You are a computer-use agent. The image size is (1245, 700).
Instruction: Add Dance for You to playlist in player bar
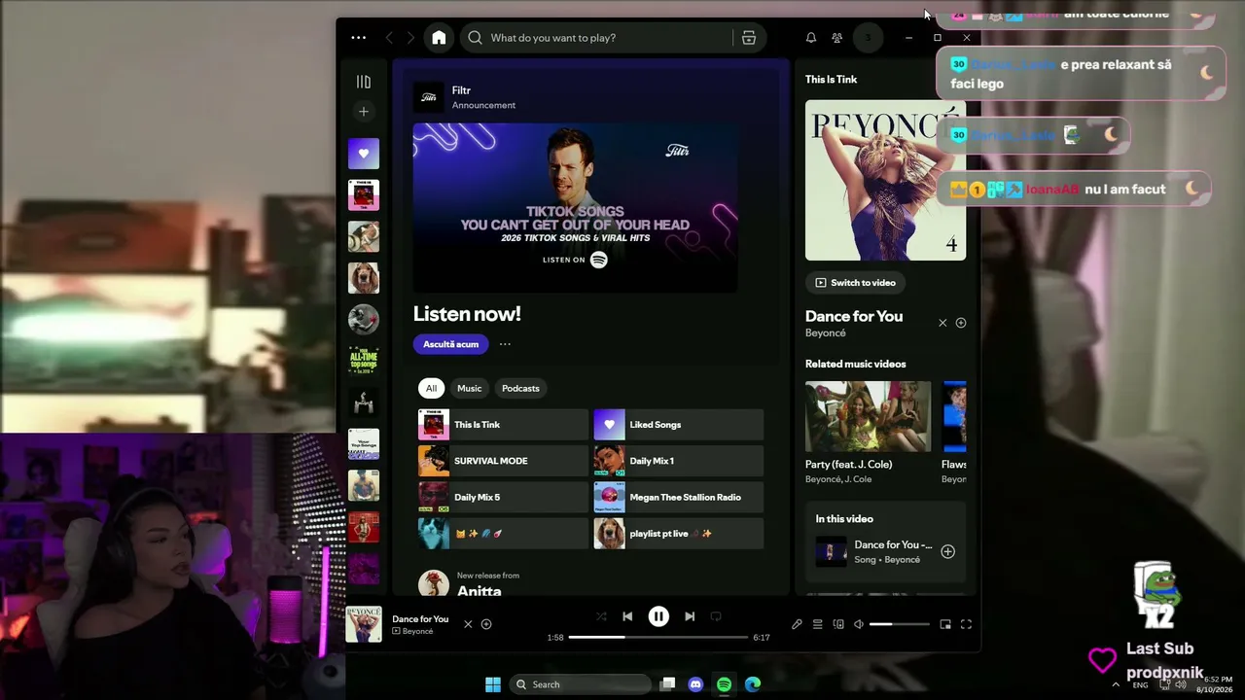(x=486, y=624)
